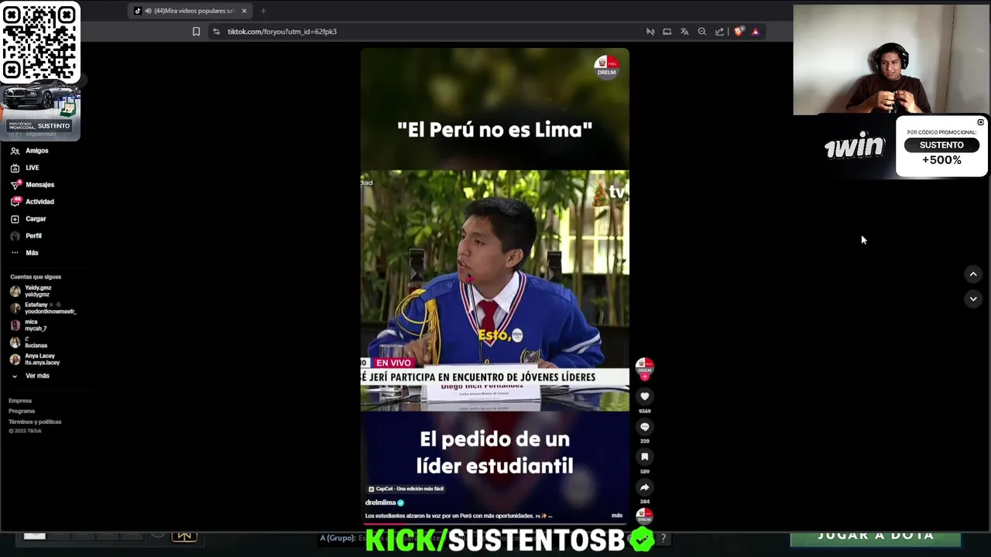This screenshot has width=991, height=557.
Task: Open the LIVE section in the sidebar
Action: click(32, 168)
